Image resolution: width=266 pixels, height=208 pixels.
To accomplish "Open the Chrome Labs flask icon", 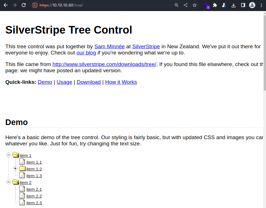I will coord(224,5).
